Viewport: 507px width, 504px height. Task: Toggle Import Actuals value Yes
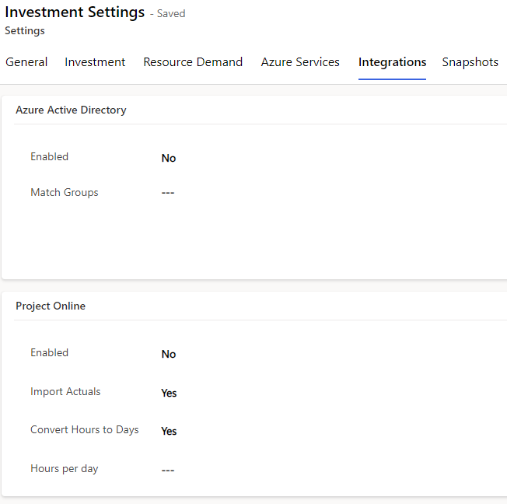click(x=169, y=393)
